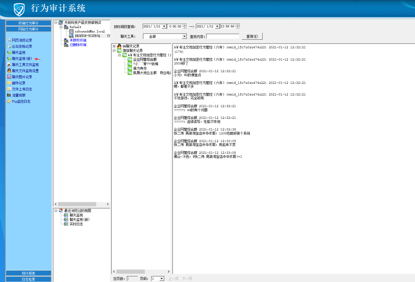Screen dimensions: 415x282
Task: Click right arrow of terminal tree scrollbar
Action: (108, 204)
